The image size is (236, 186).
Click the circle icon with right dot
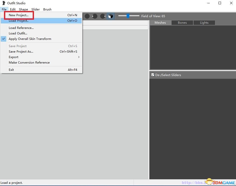pos(103,16)
